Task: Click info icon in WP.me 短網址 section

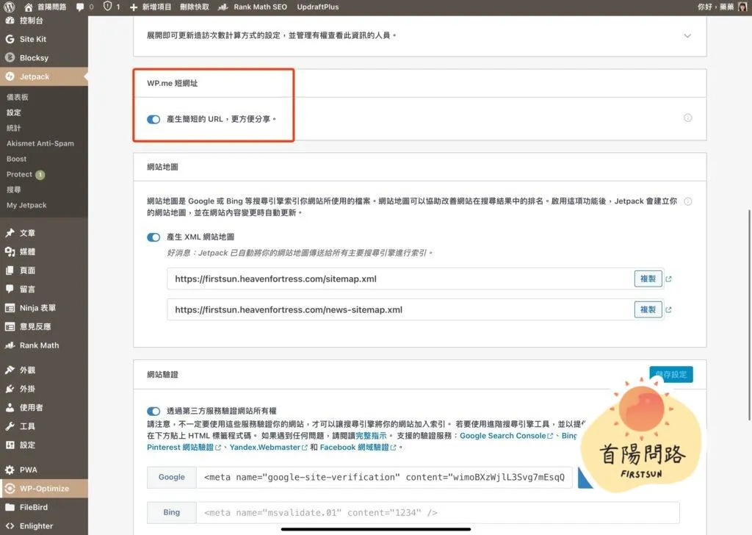Action: tap(687, 118)
